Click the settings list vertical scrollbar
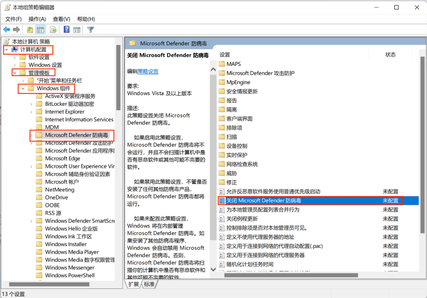This screenshot has height=298, width=427. click(422, 145)
